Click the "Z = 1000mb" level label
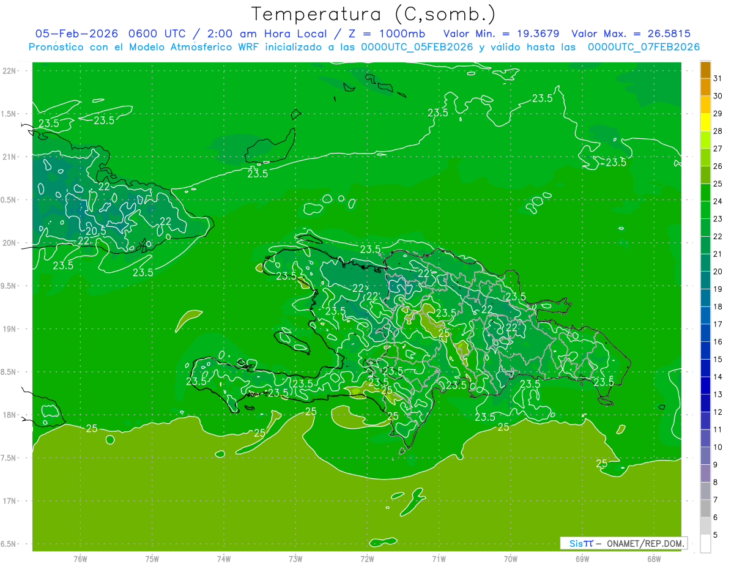This screenshot has width=734, height=567. [385, 34]
